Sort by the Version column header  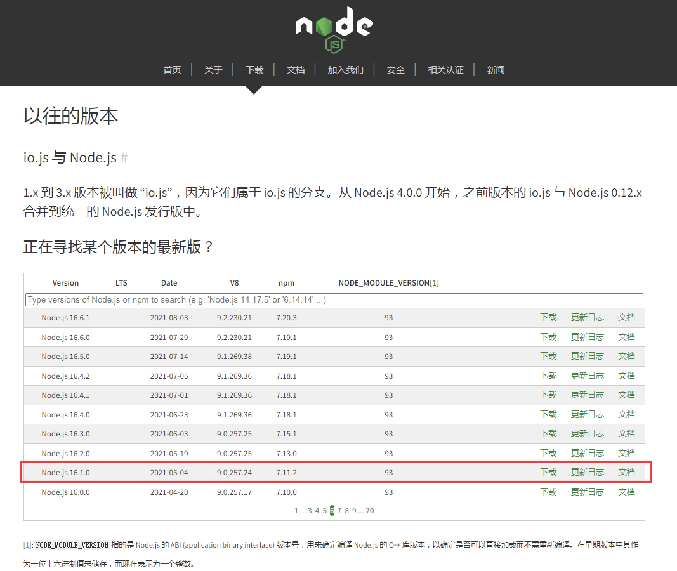pyautogui.click(x=65, y=283)
